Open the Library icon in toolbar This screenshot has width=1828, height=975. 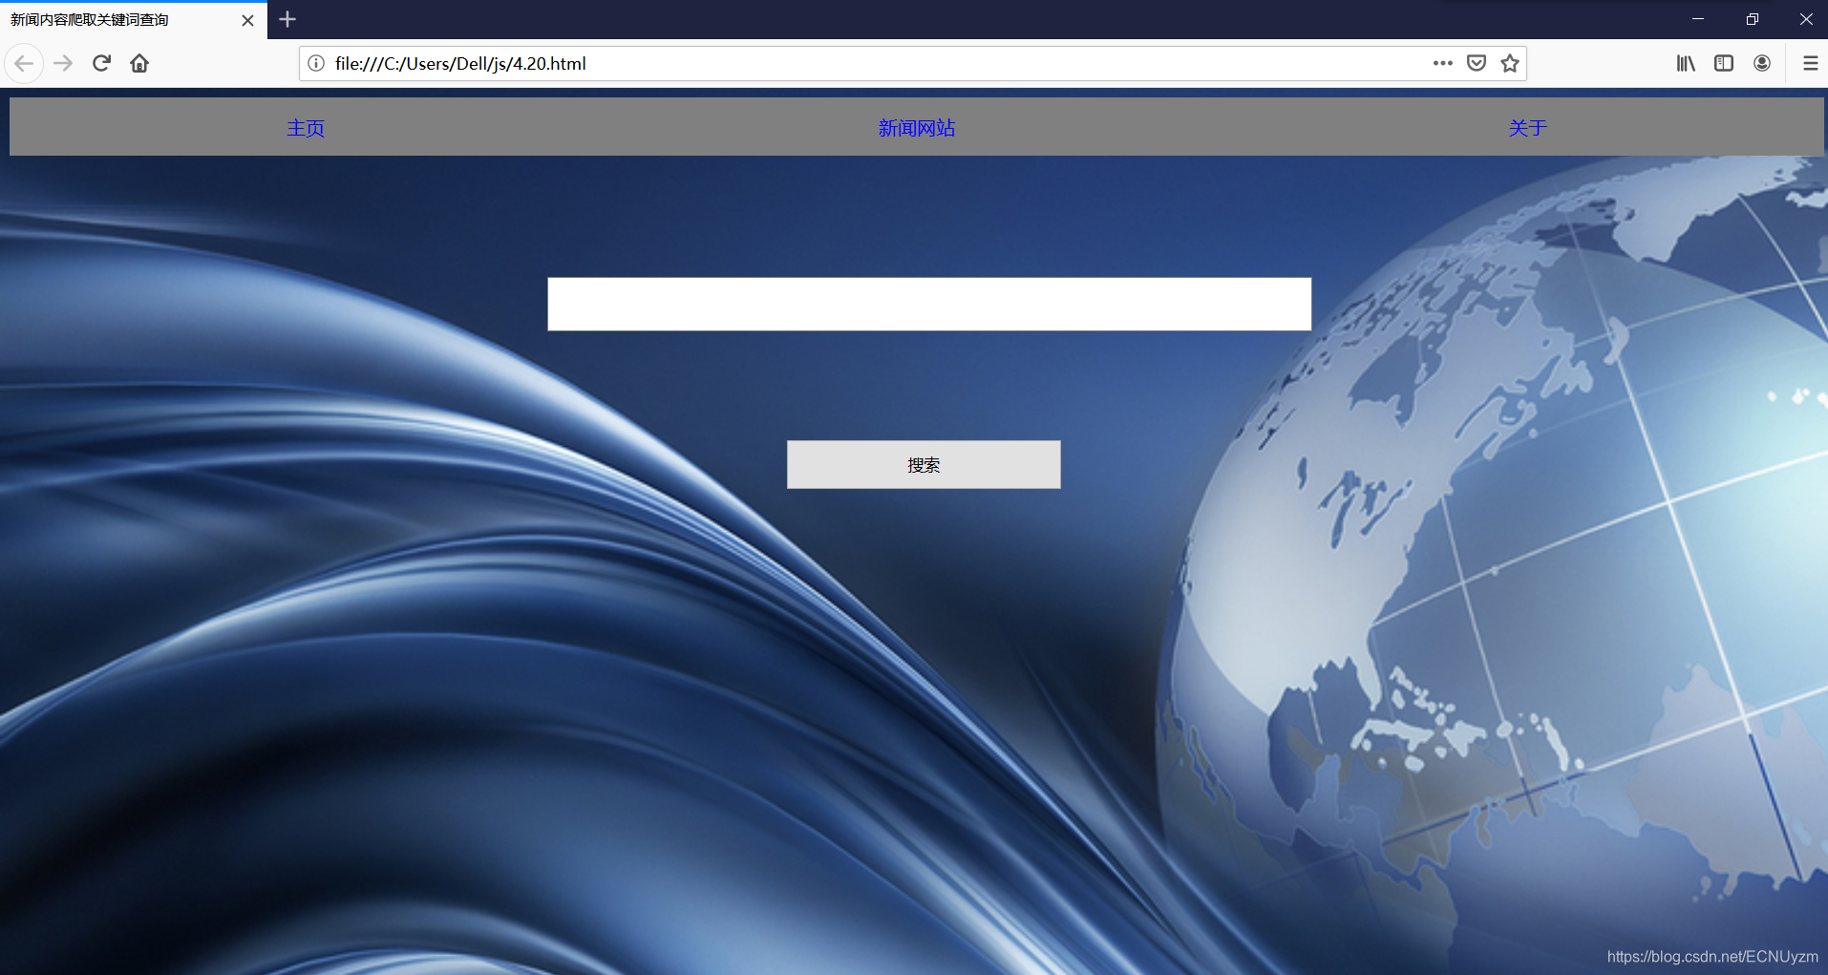click(1686, 64)
